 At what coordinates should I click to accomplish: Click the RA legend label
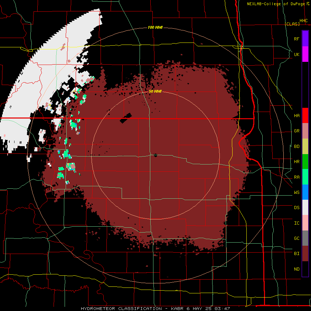click(x=296, y=177)
